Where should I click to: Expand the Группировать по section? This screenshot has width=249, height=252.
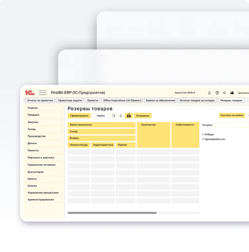[203, 139]
